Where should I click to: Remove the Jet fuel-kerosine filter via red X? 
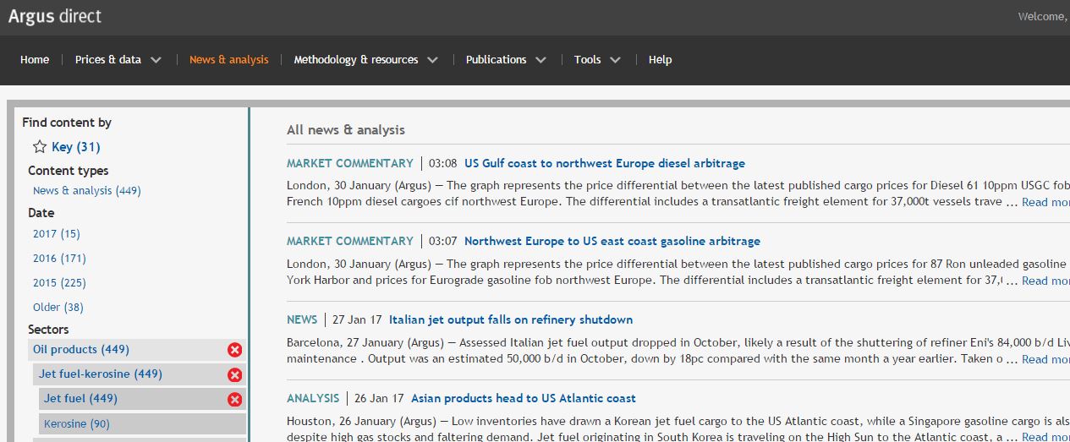pyautogui.click(x=235, y=374)
